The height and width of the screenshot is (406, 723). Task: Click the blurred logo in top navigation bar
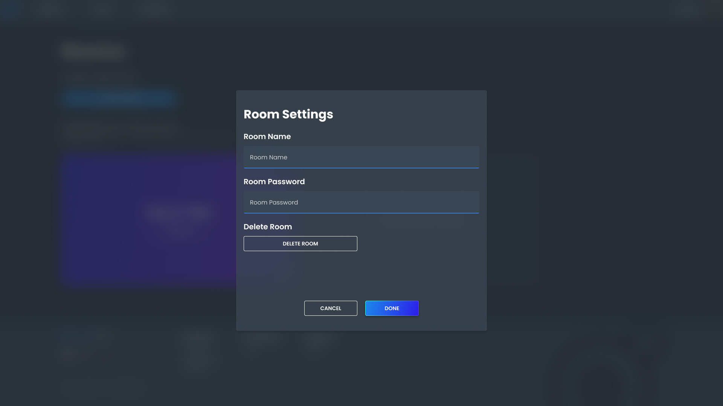pos(9,9)
